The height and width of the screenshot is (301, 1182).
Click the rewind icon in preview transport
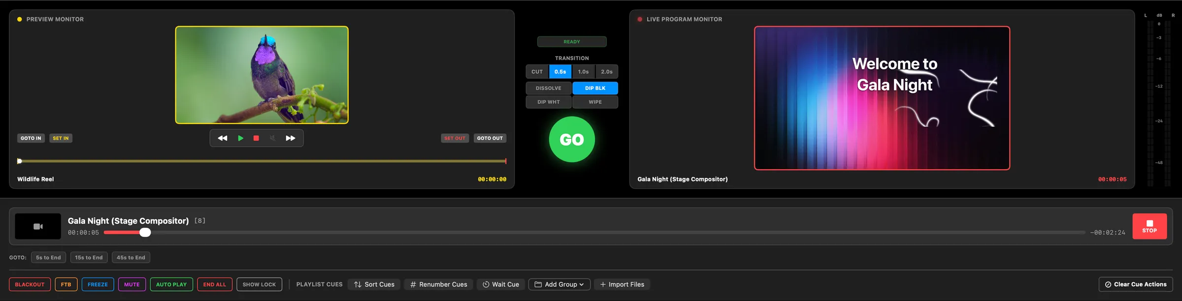tap(223, 138)
